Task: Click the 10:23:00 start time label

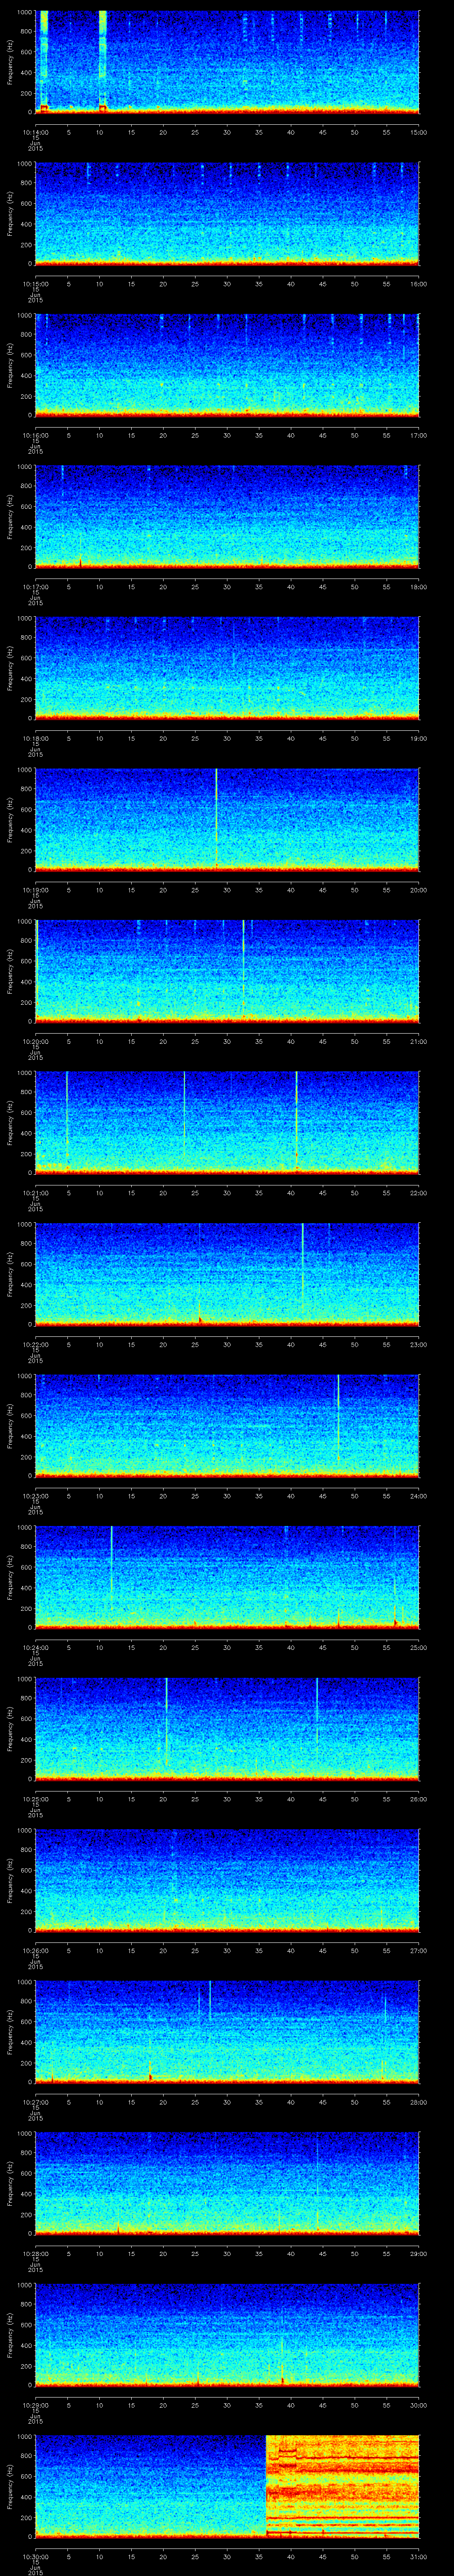Action: click(35, 1496)
